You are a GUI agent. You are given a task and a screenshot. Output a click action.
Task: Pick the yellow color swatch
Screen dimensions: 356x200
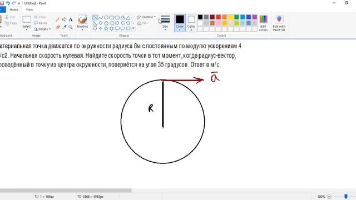pos(230,17)
